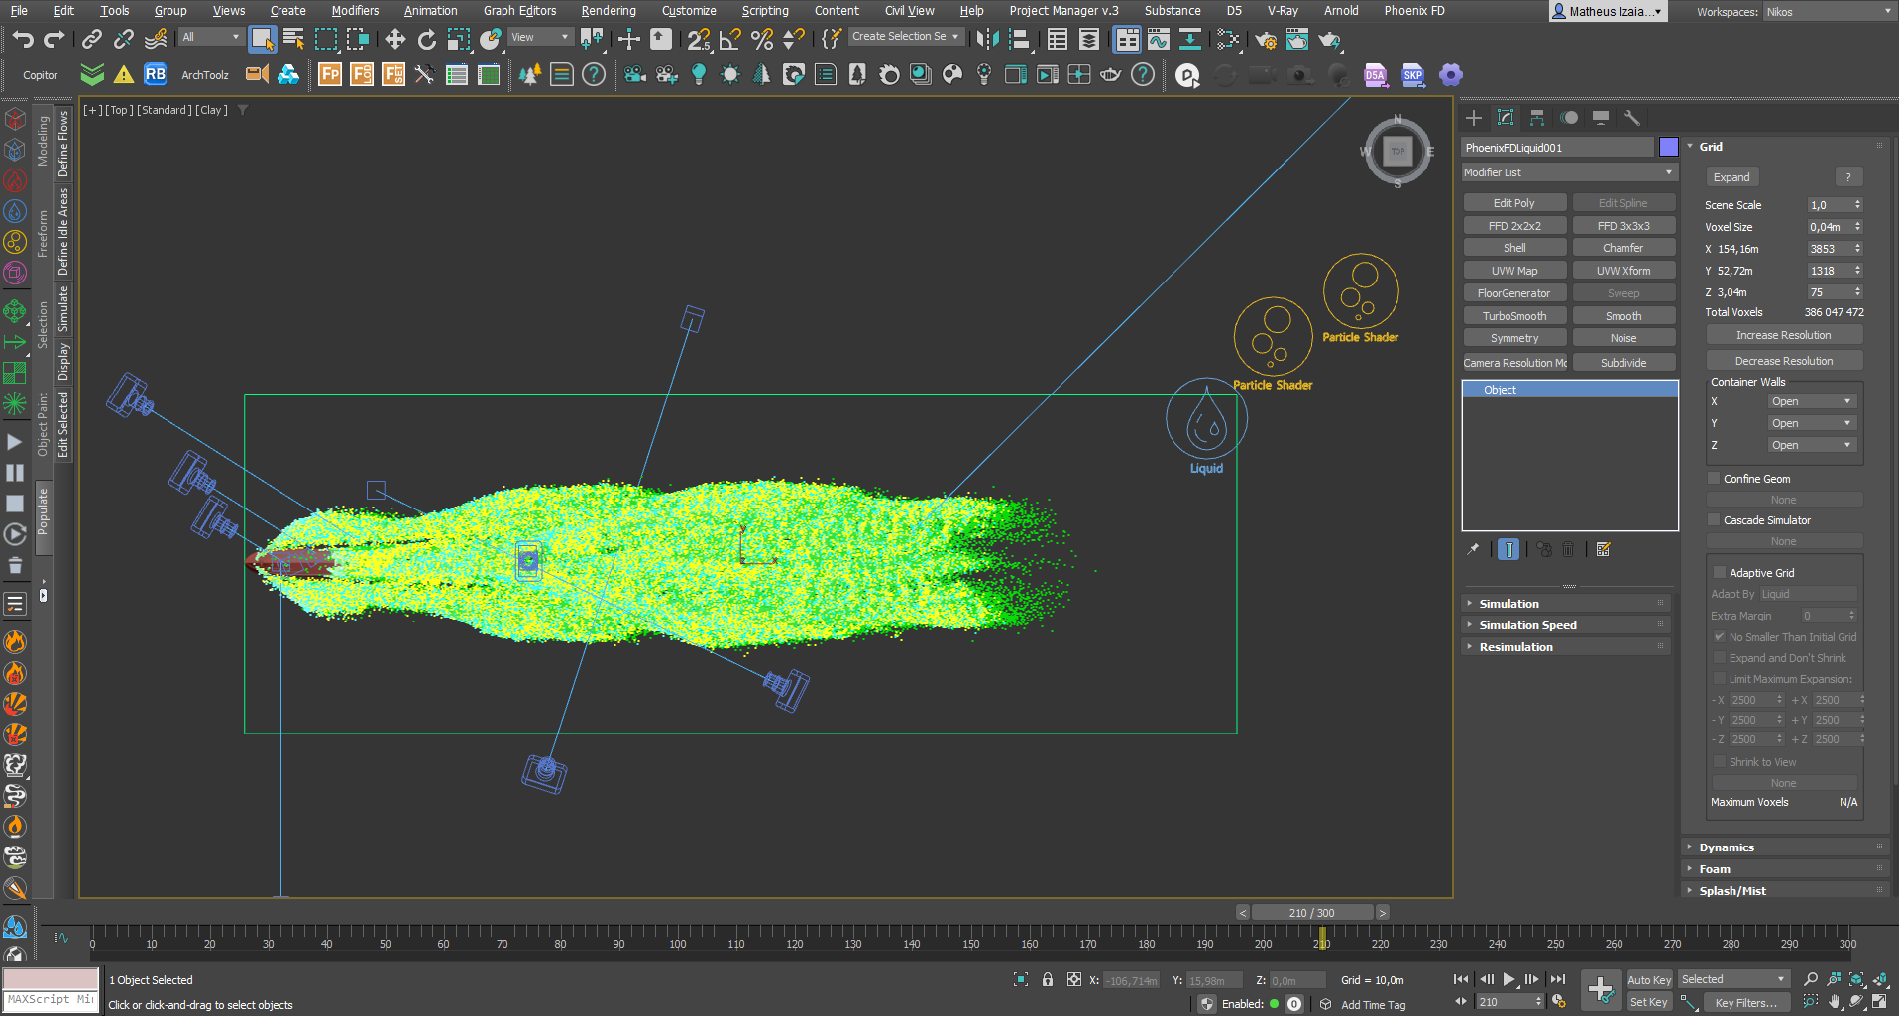Toggle Percent Snap in the toolbar
The width and height of the screenshot is (1899, 1016).
pyautogui.click(x=762, y=39)
